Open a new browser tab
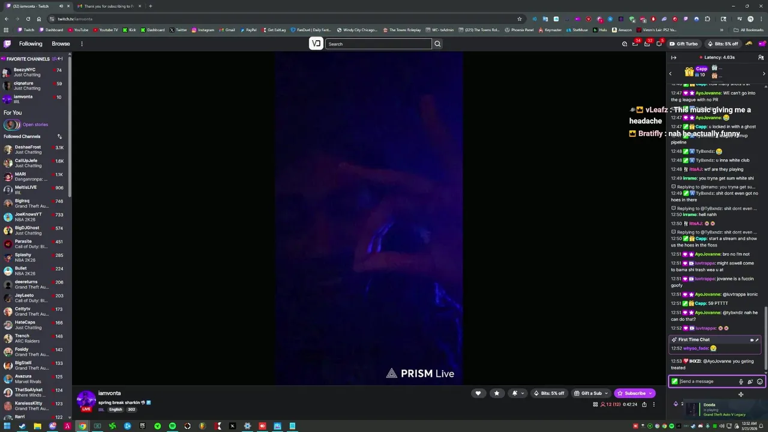Image resolution: width=768 pixels, height=432 pixels. click(x=150, y=6)
